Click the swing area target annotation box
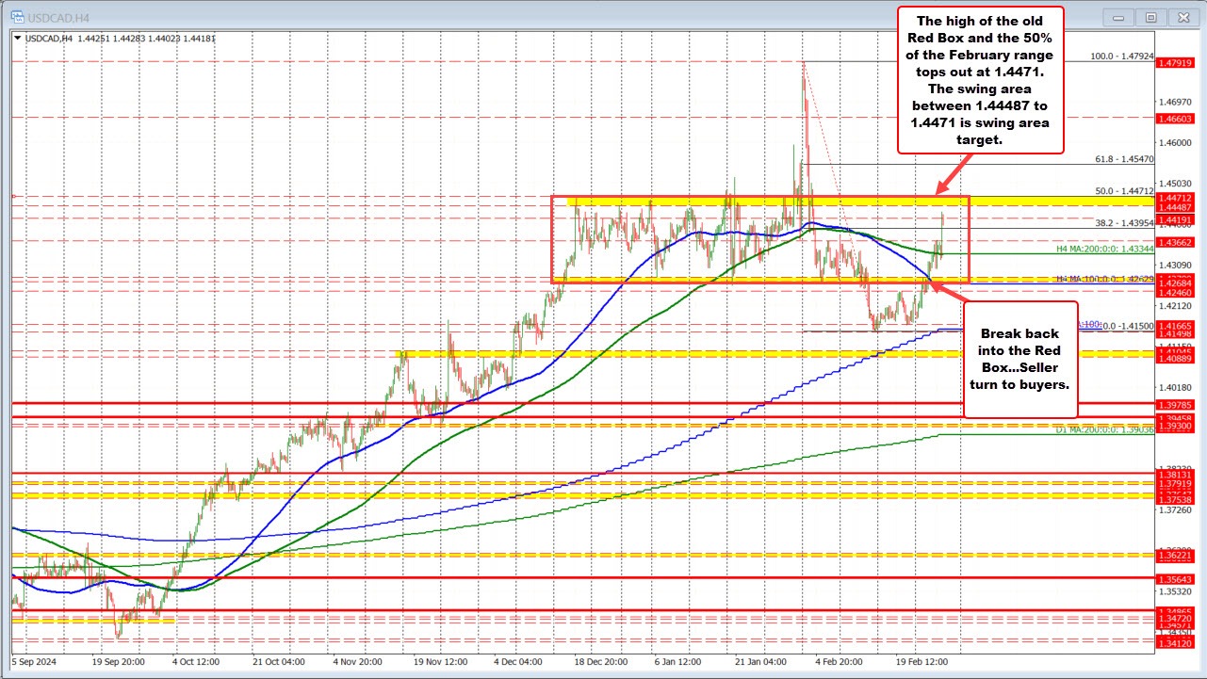Screen dimensions: 1207x679 (x=980, y=80)
